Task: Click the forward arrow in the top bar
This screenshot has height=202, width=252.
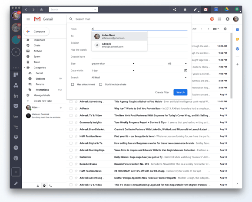Action: coord(33,10)
